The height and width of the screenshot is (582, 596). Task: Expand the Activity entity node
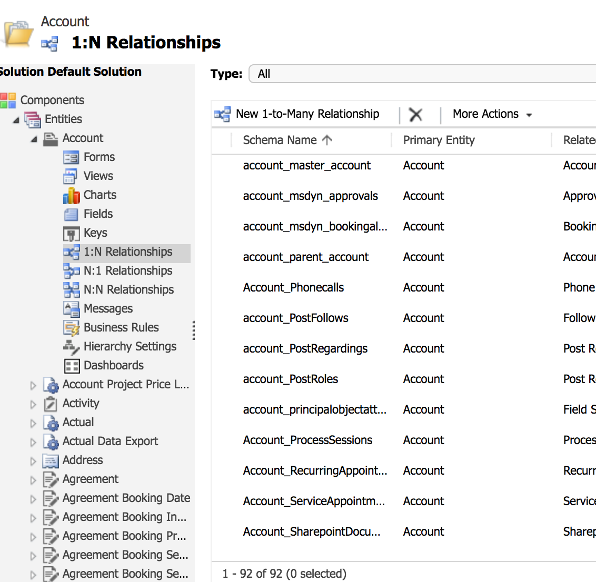pyautogui.click(x=33, y=405)
